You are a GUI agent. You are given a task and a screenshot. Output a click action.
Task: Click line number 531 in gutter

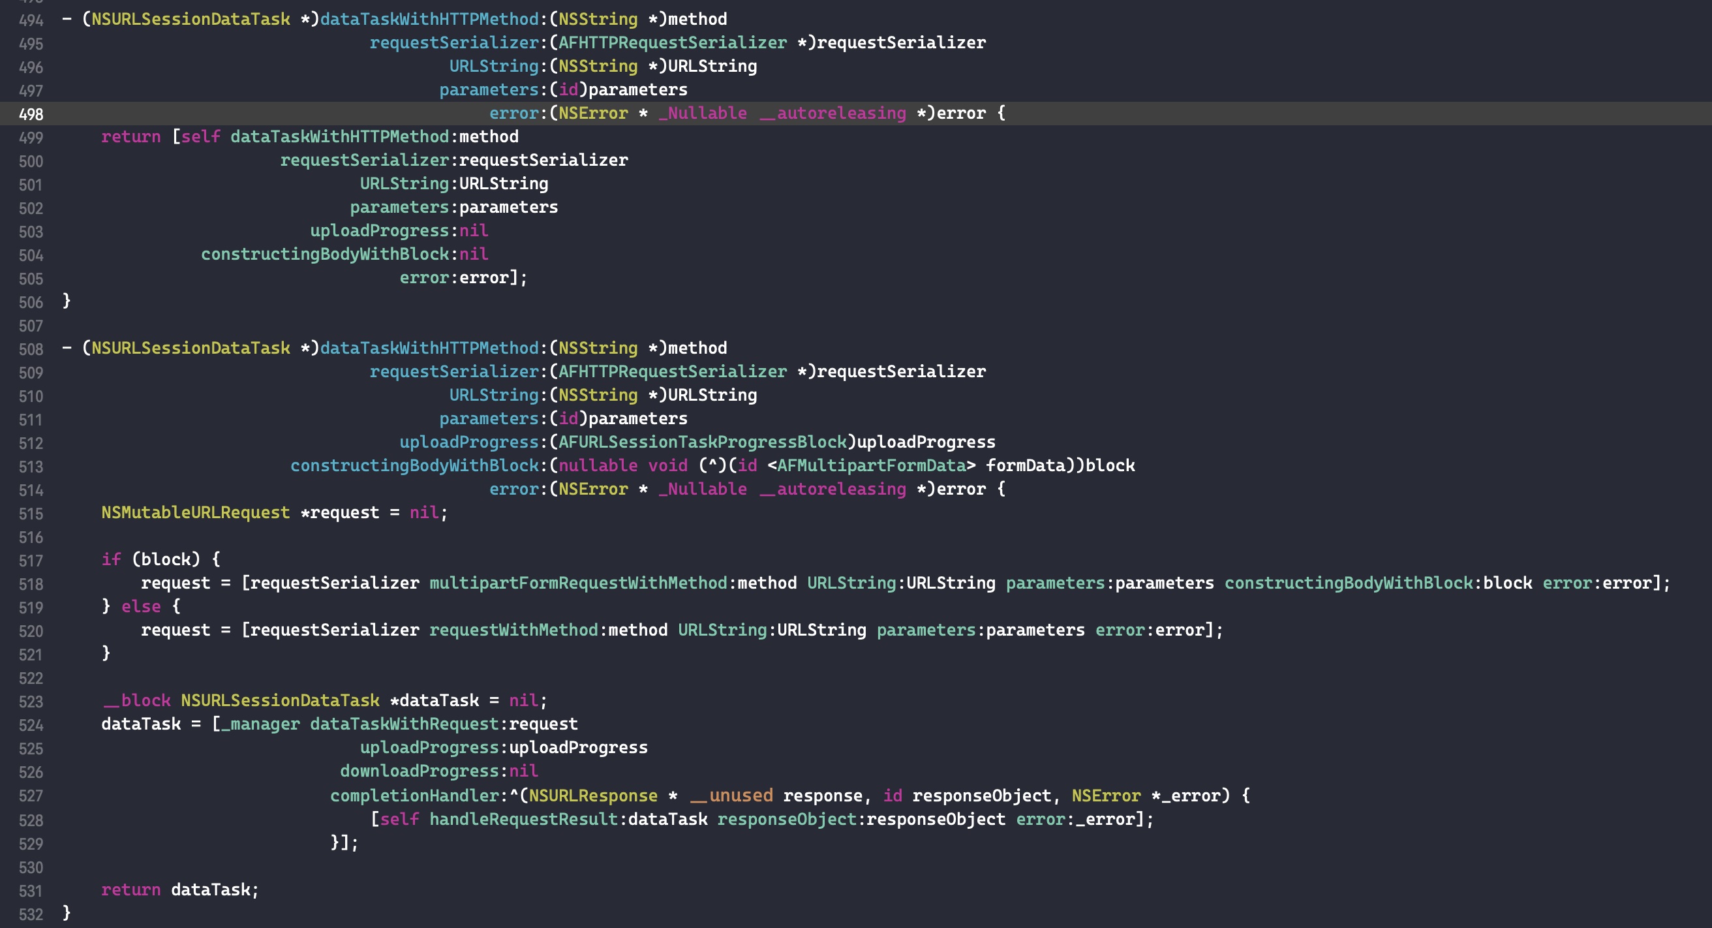(31, 891)
